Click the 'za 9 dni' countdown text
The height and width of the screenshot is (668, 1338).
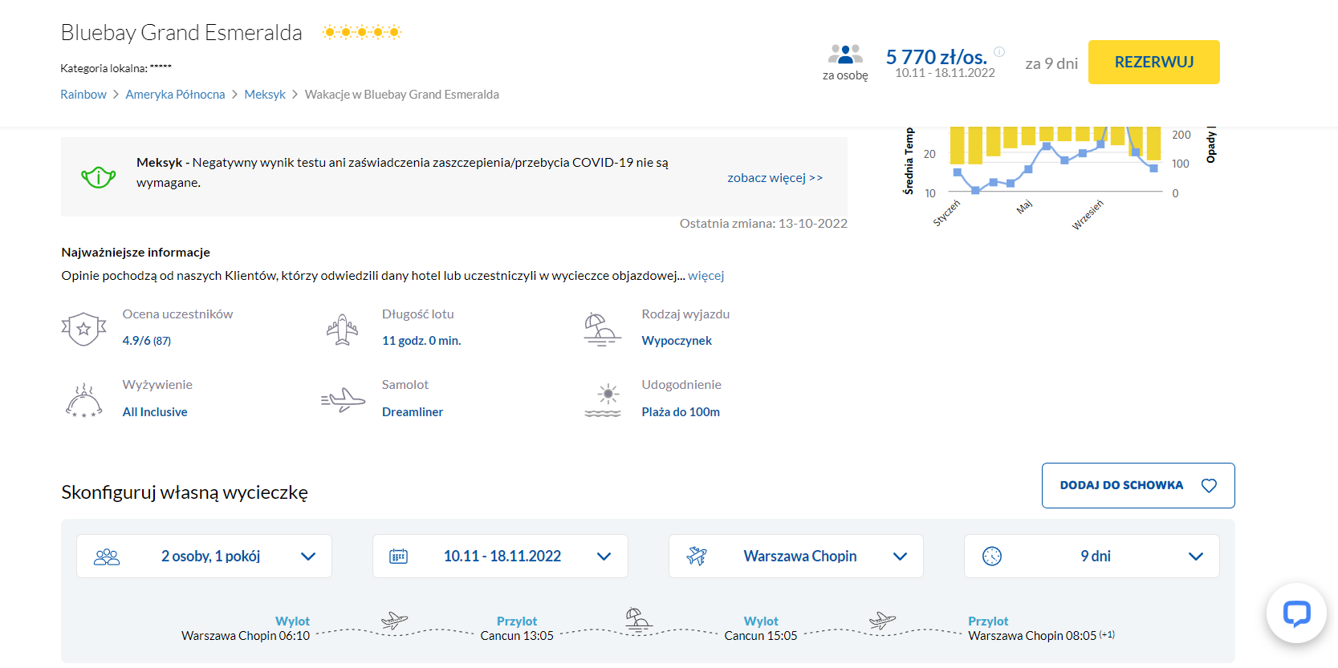click(x=1051, y=63)
